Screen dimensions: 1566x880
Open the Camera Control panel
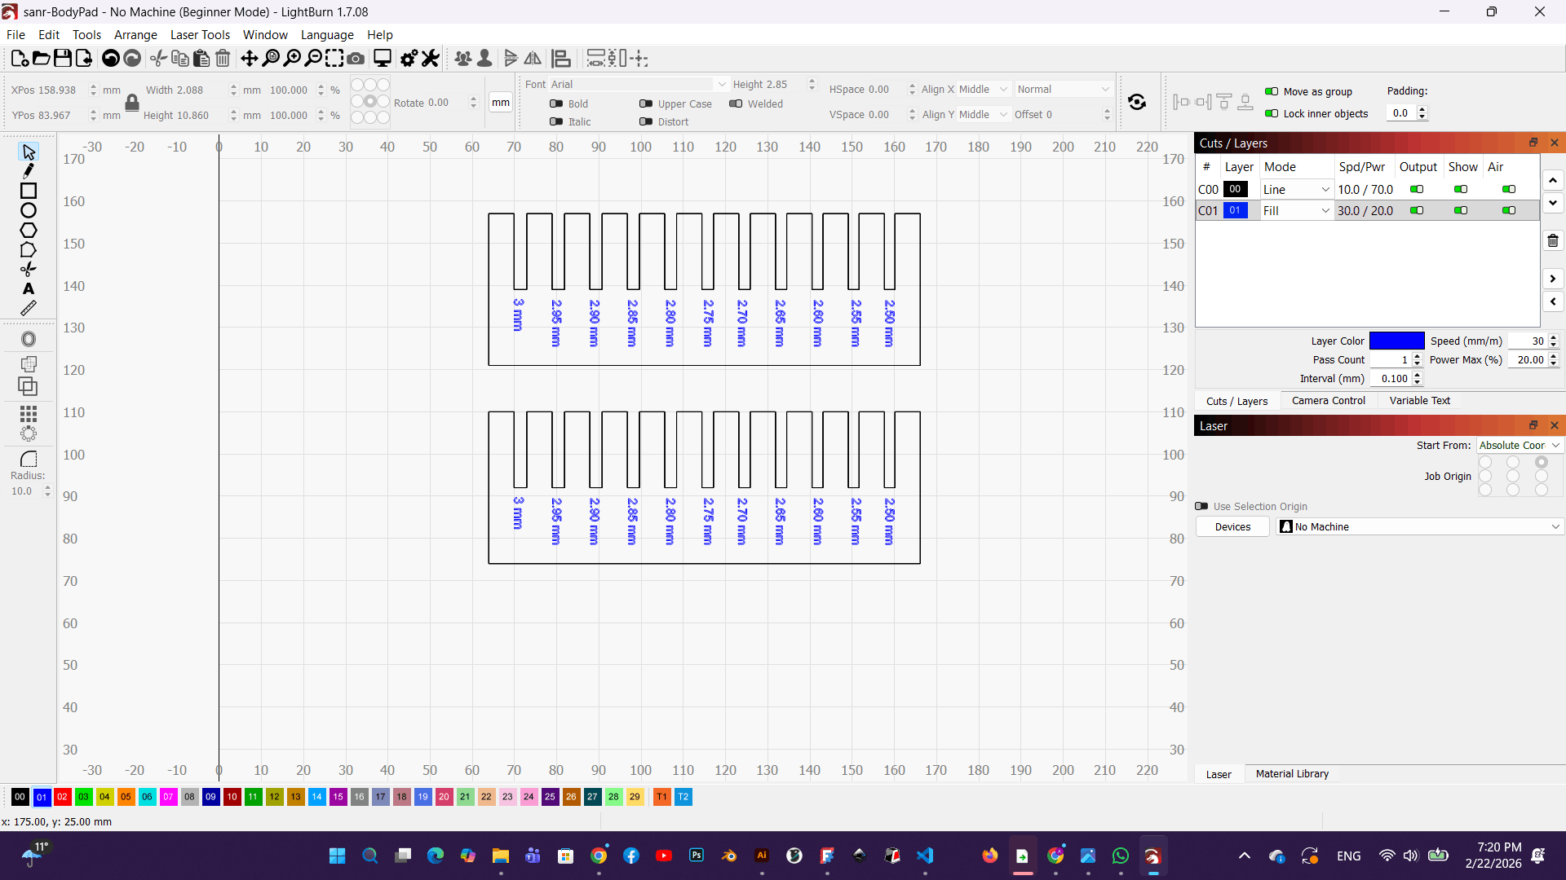1329,400
